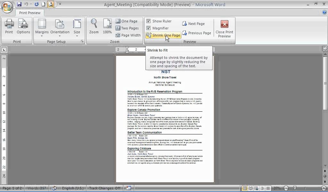
Task: Open the Office button menu
Action: (7, 7)
